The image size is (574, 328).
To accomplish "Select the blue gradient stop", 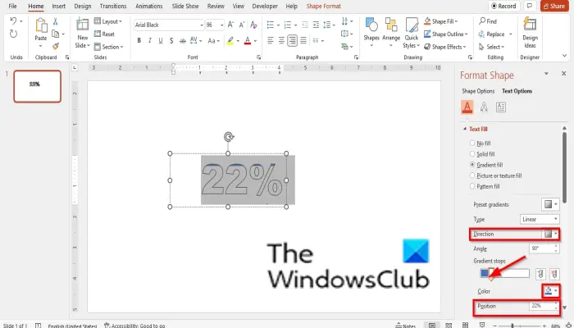I will point(484,273).
